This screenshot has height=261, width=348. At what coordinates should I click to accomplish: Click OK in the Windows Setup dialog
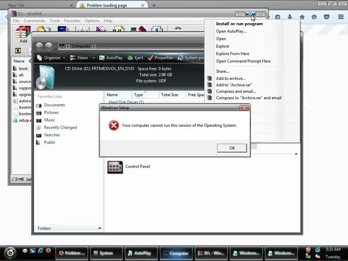pos(232,148)
